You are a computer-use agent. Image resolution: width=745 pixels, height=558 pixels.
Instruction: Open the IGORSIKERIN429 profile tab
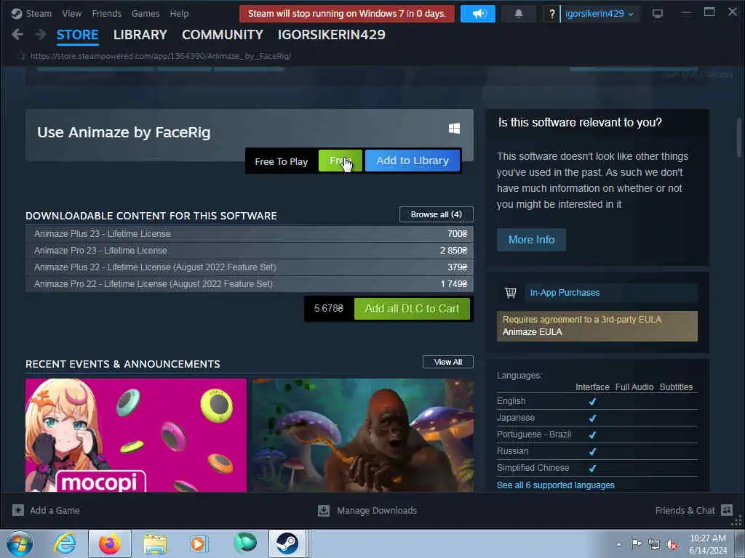tap(332, 35)
